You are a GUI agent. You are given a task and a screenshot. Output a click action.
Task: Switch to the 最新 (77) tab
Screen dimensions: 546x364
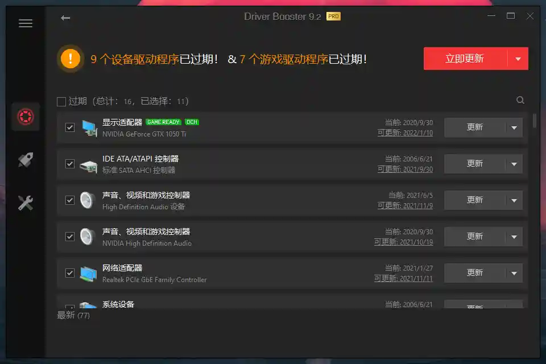pos(70,315)
